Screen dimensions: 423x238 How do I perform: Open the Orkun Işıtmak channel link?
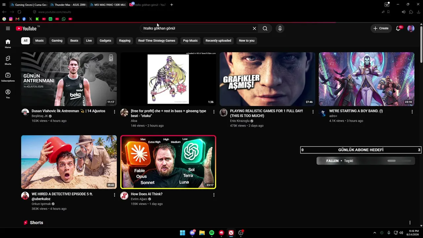[41, 204]
